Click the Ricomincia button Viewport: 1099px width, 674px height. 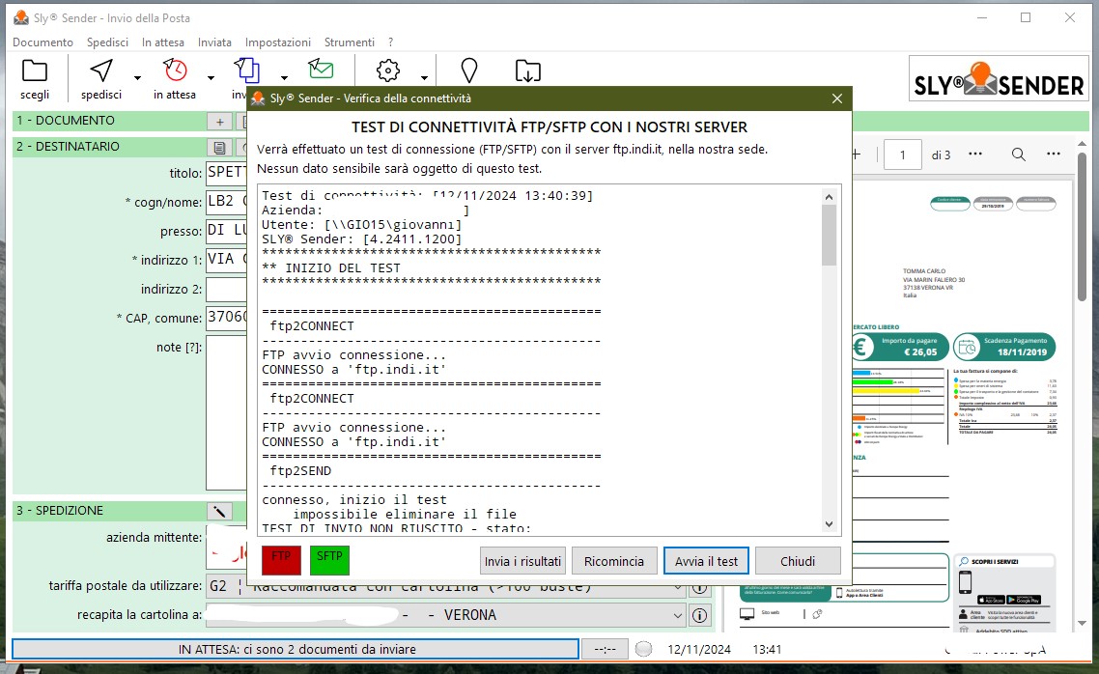[x=614, y=561]
